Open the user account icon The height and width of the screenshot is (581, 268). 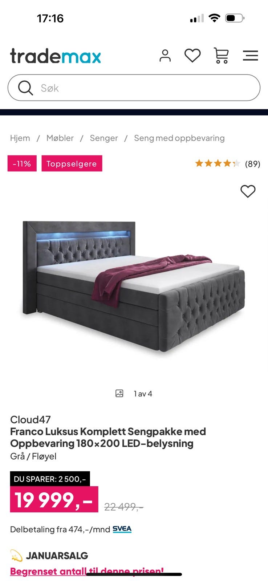[x=165, y=56]
